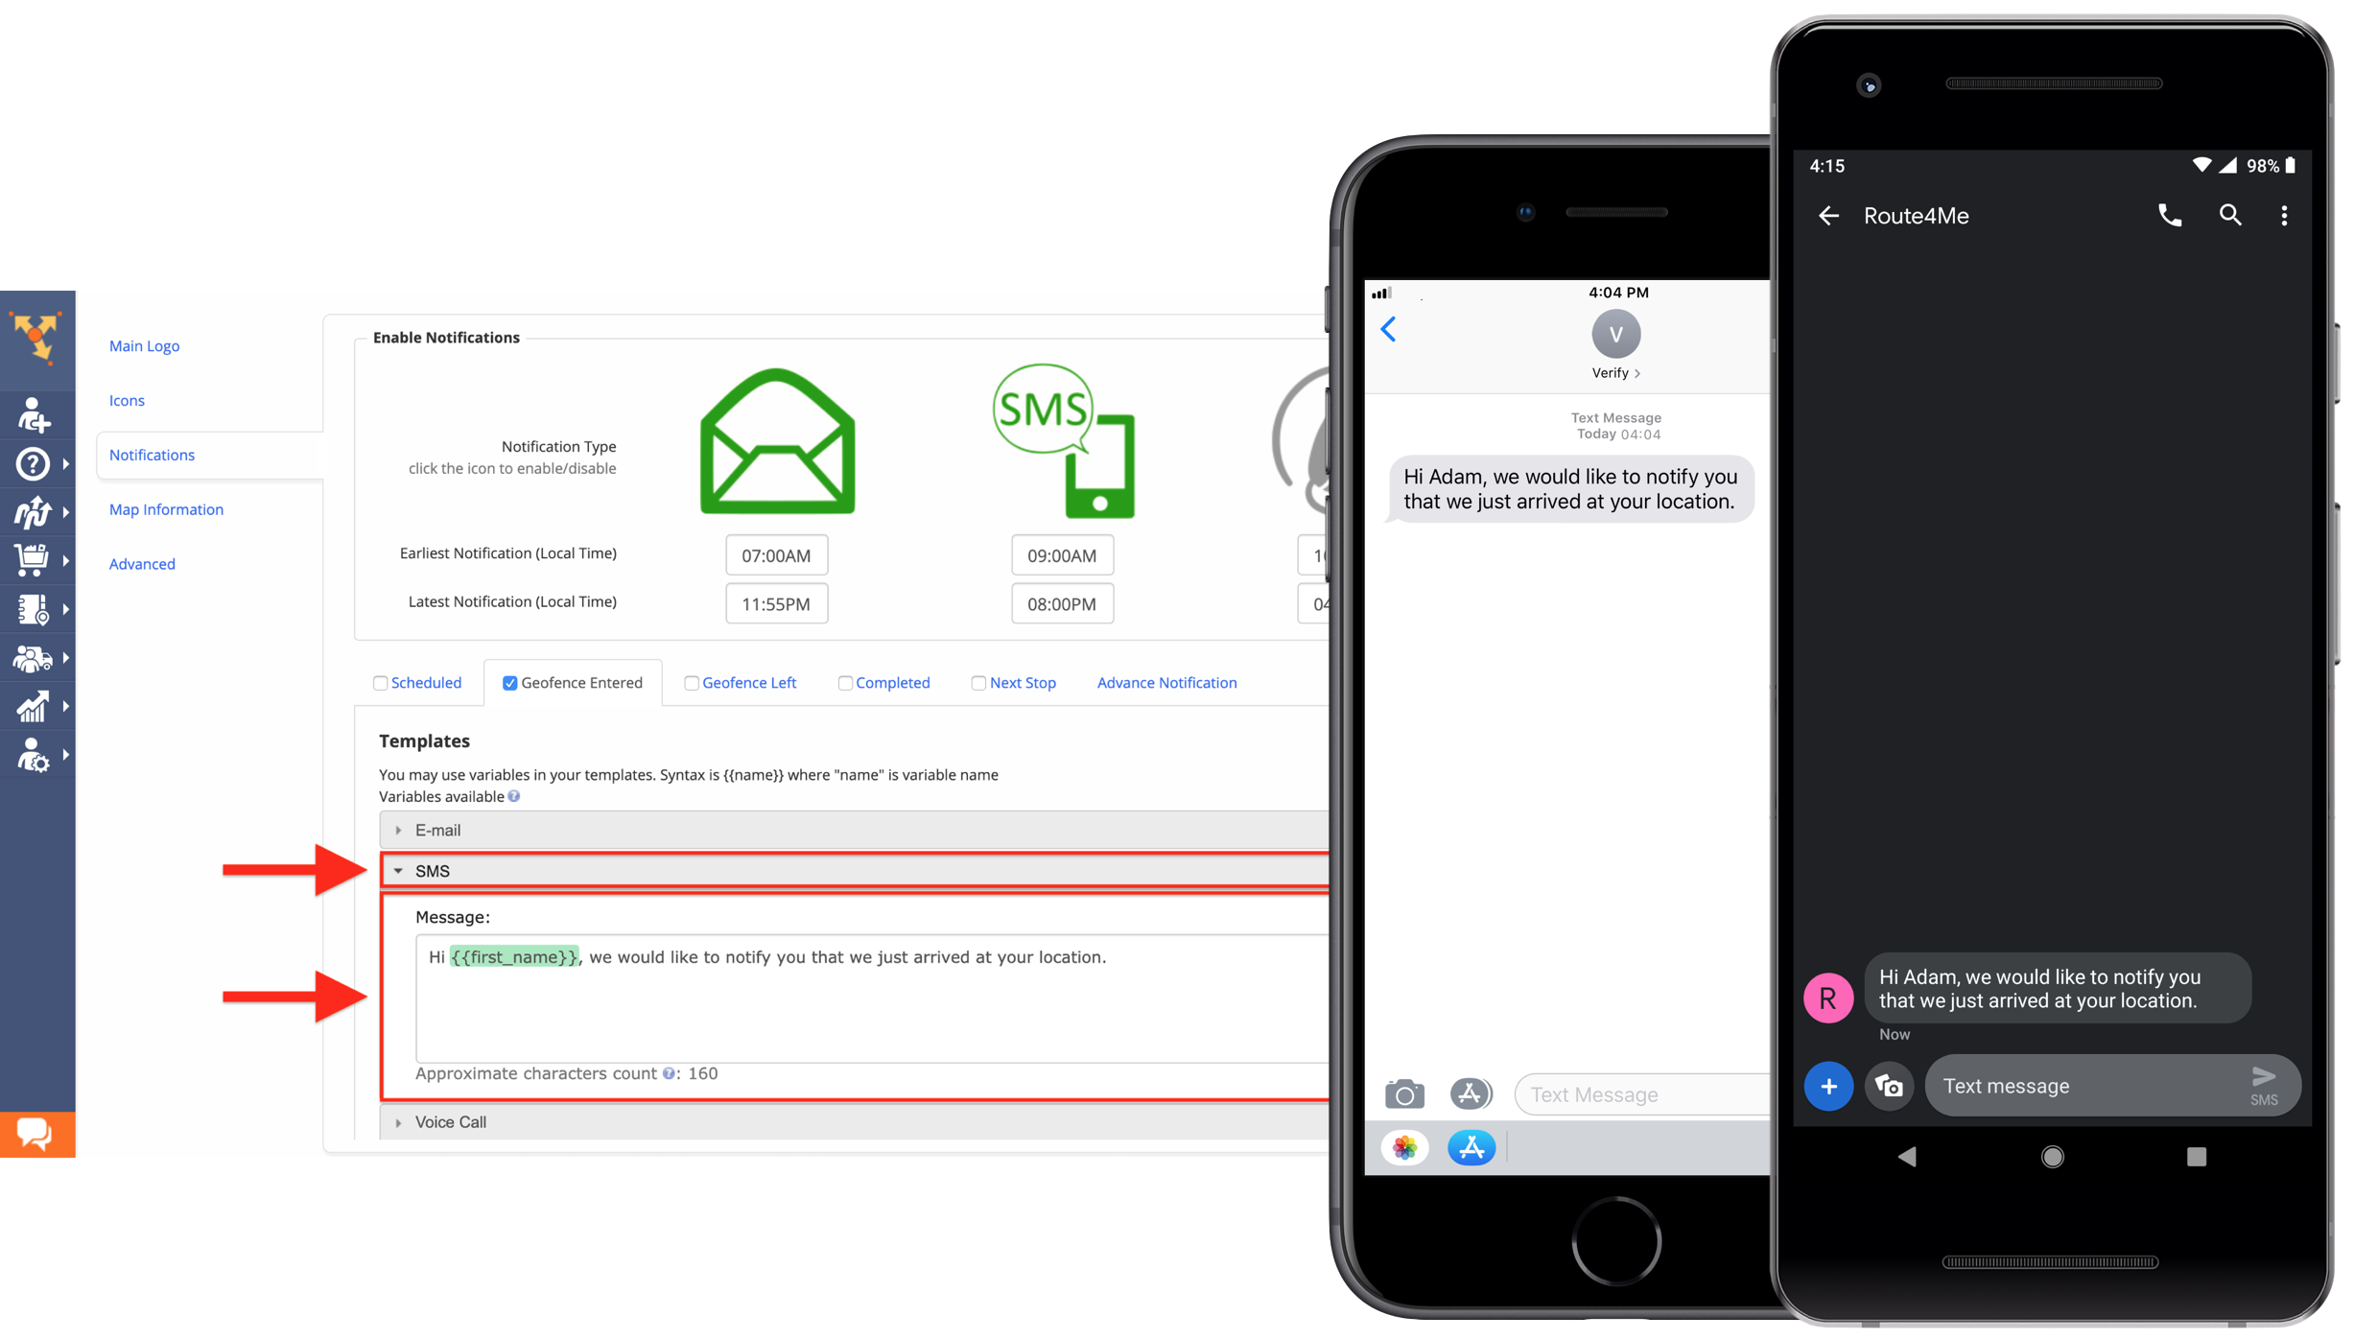Select the Notifications menu item
2354x1339 pixels.
152,453
